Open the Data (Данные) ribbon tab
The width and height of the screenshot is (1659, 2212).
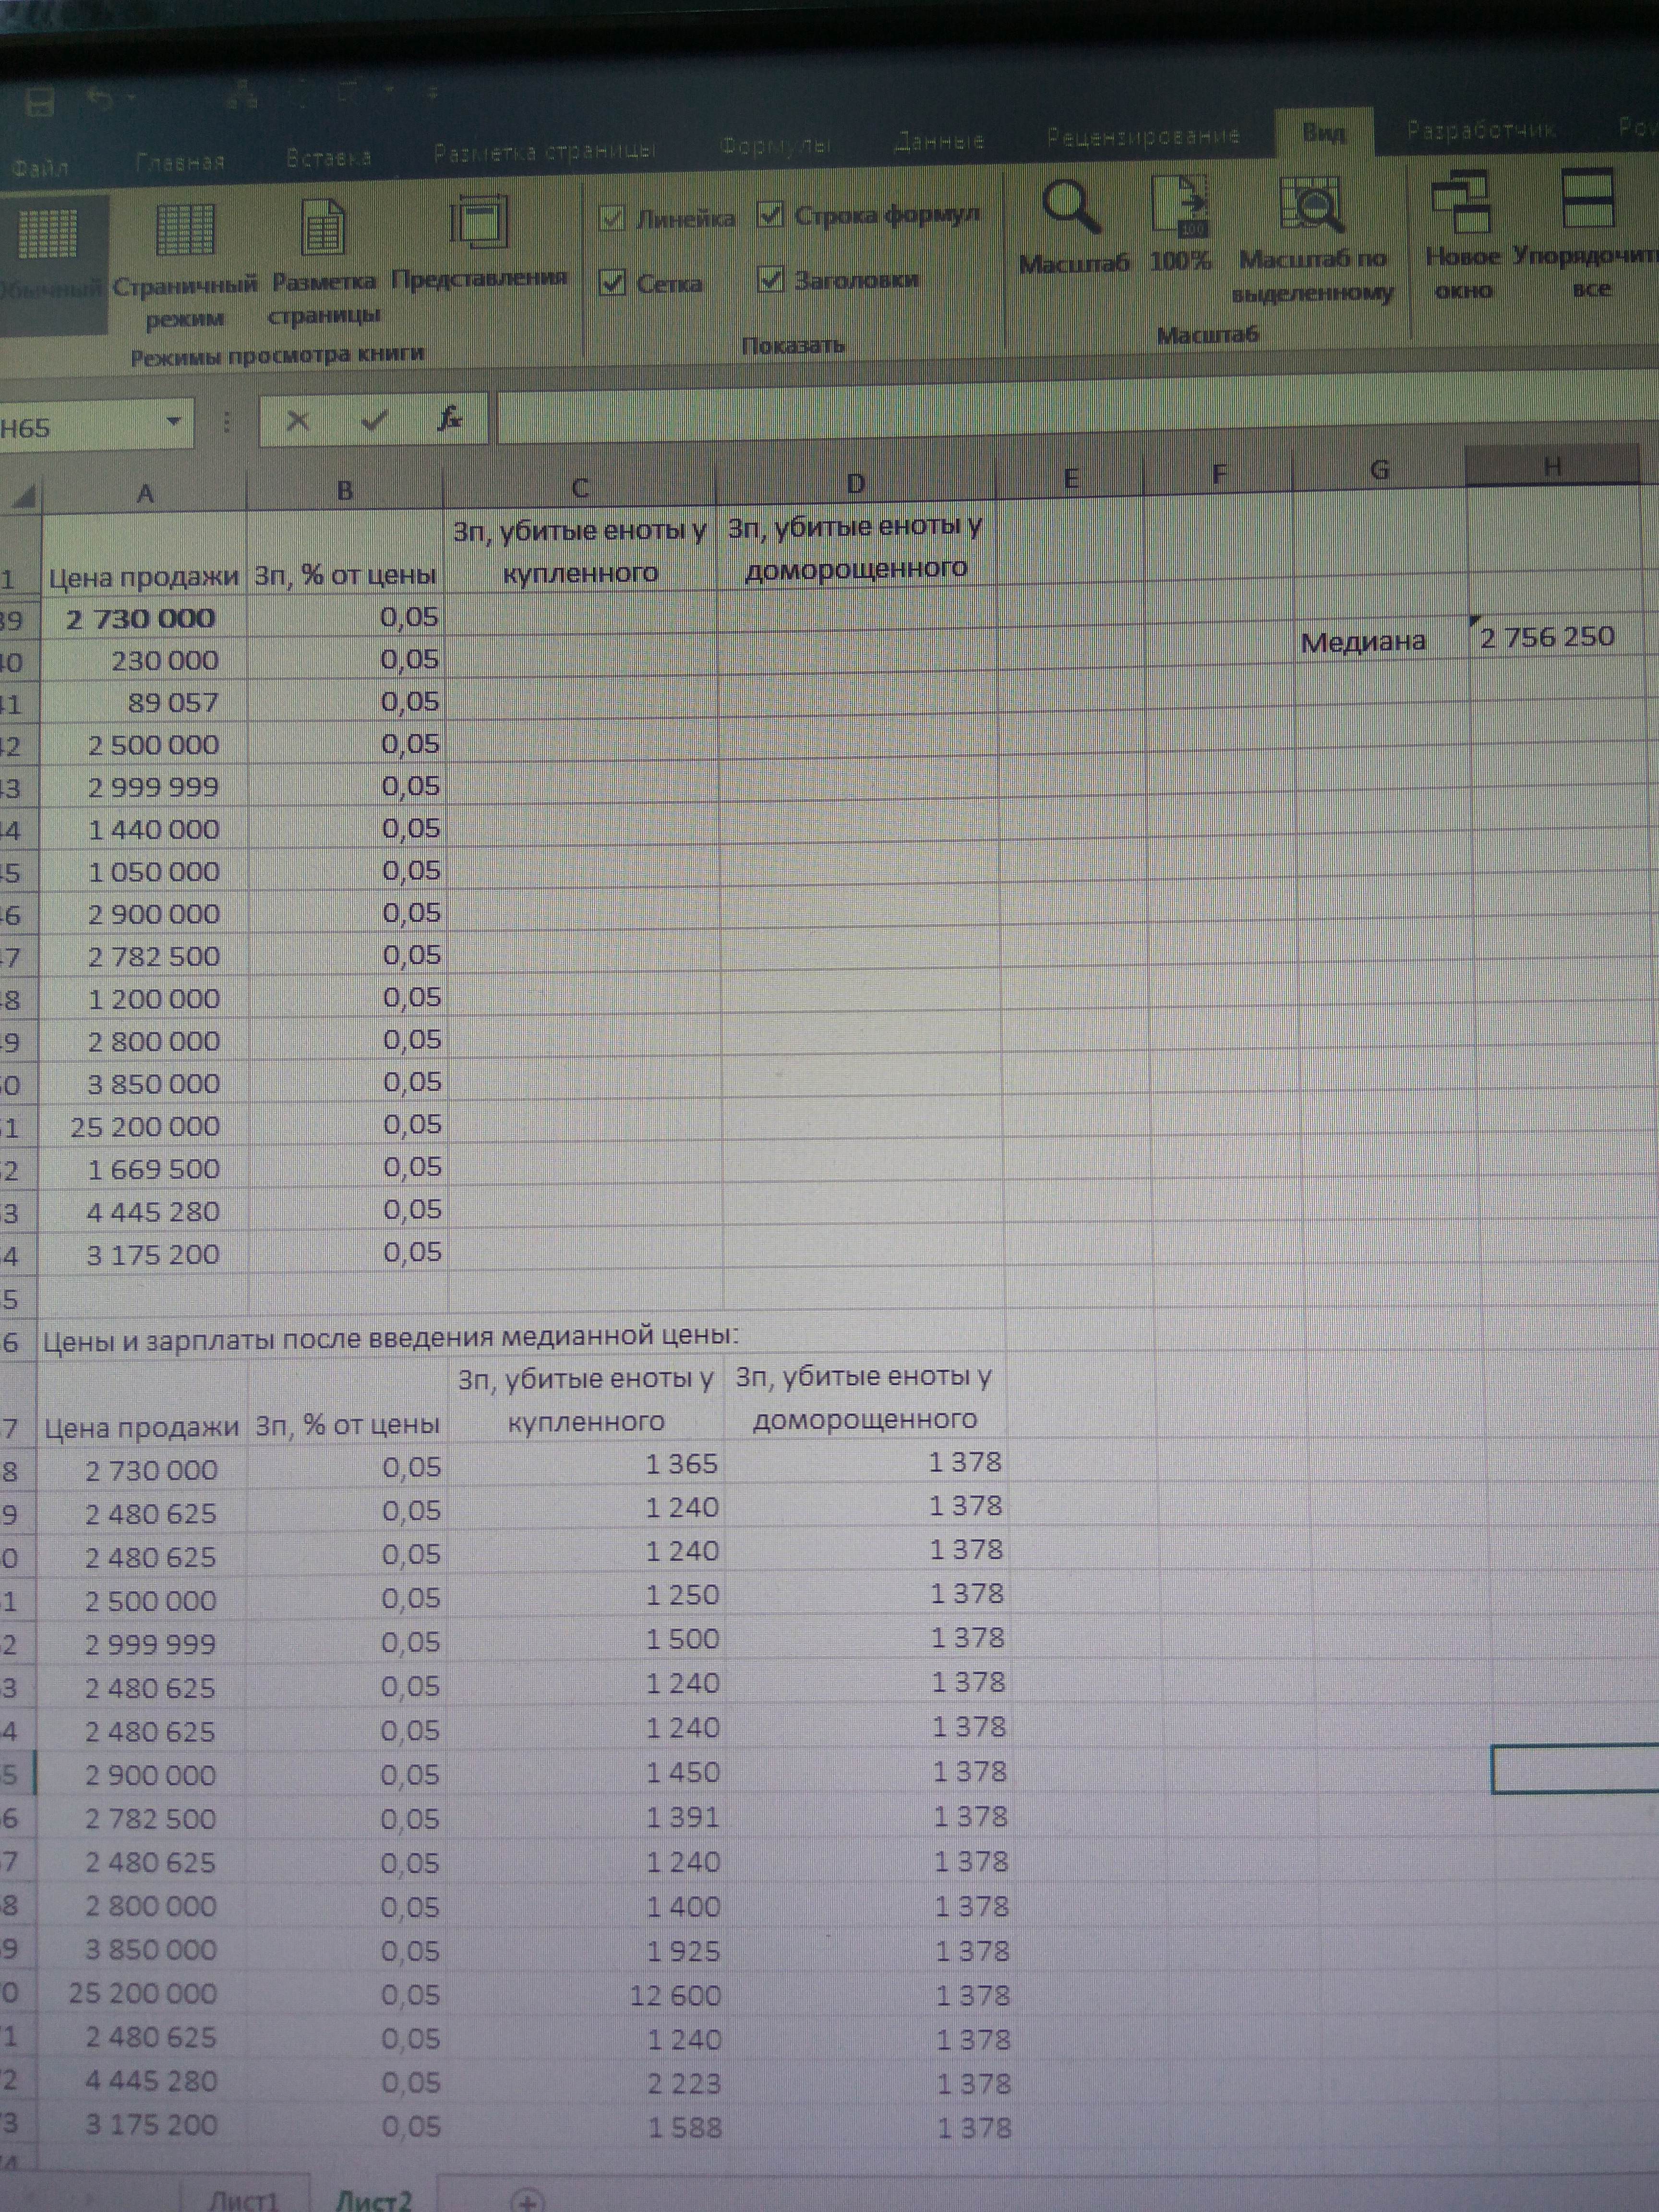[939, 142]
